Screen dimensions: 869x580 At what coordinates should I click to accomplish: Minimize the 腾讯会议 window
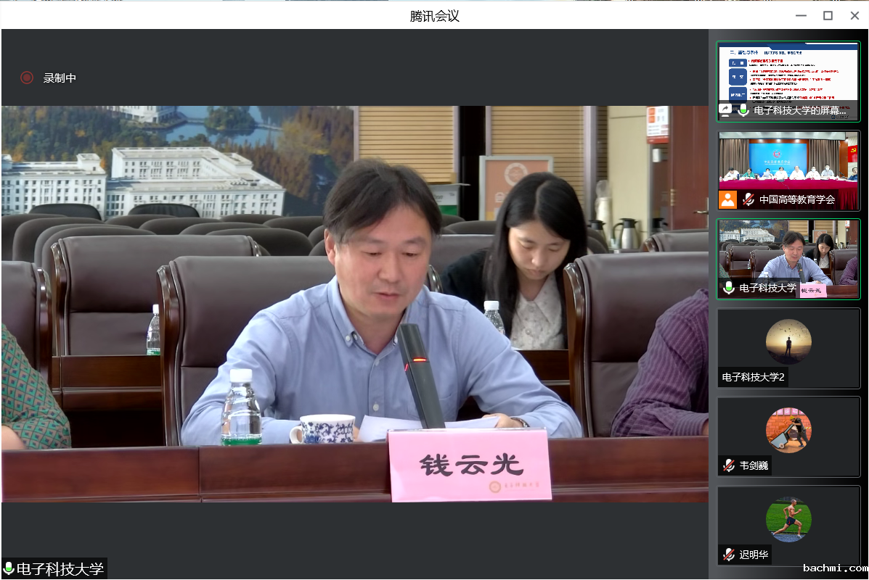[801, 15]
